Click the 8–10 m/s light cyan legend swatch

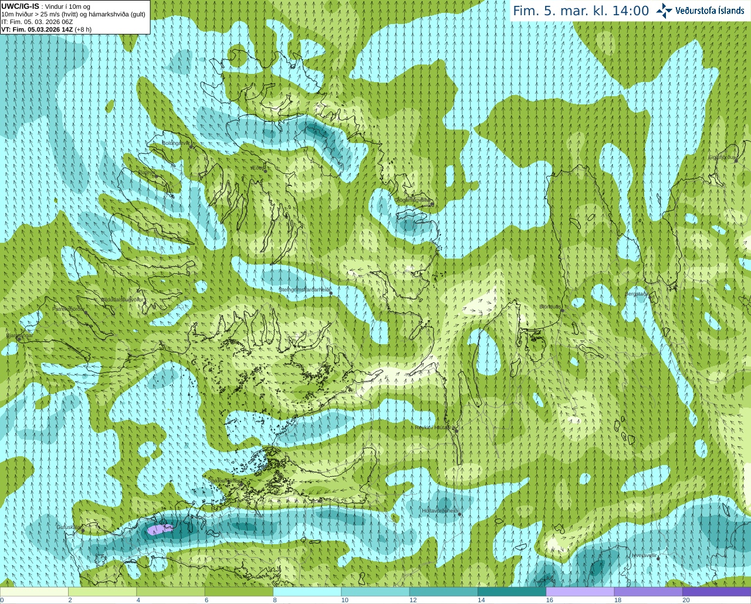coord(307,592)
